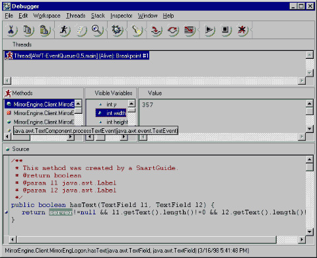This screenshot has height=258, width=317.
Task: Click the Value pane vertical scrollbar thumb
Action: 310,111
